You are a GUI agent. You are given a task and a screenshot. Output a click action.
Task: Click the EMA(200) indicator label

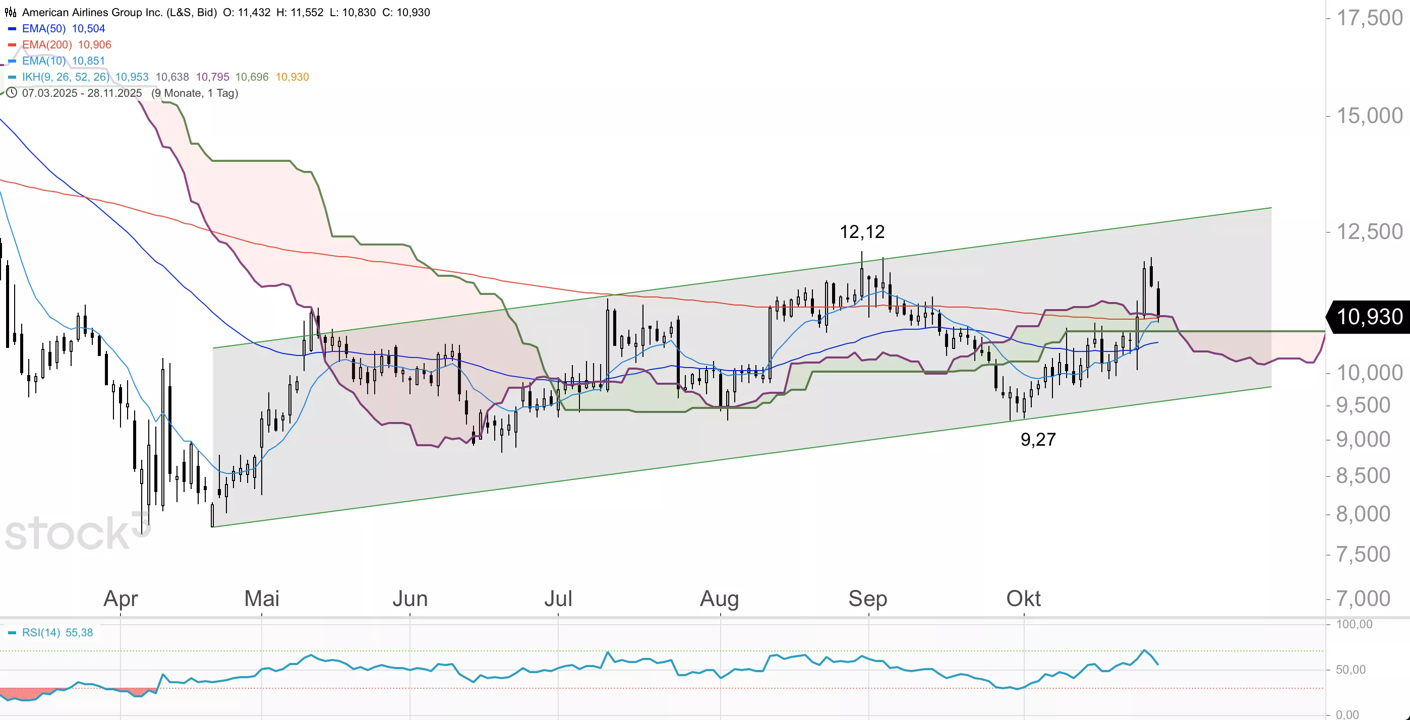click(47, 45)
